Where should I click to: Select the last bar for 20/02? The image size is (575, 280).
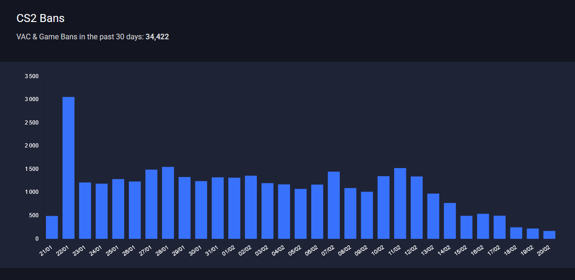click(549, 235)
